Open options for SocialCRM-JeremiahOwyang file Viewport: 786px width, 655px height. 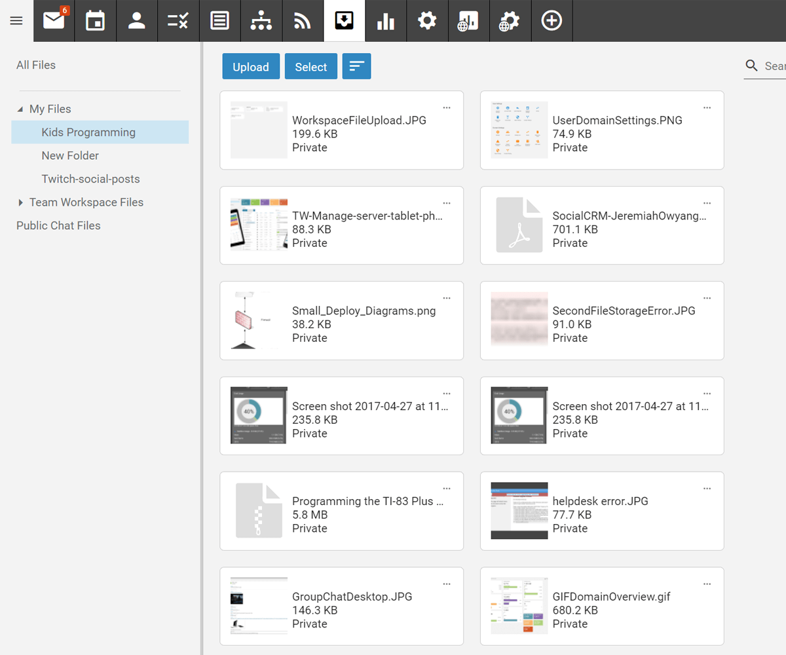pos(707,203)
